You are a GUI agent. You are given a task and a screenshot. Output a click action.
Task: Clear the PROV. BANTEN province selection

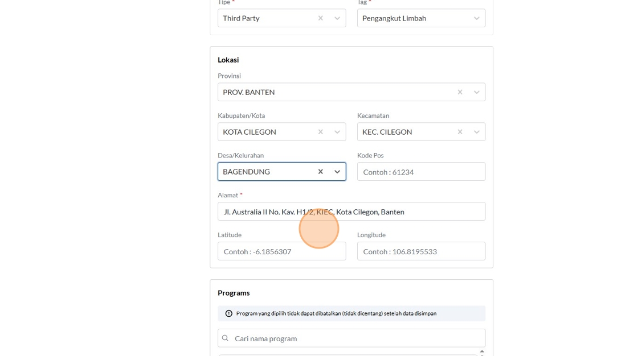tap(460, 92)
